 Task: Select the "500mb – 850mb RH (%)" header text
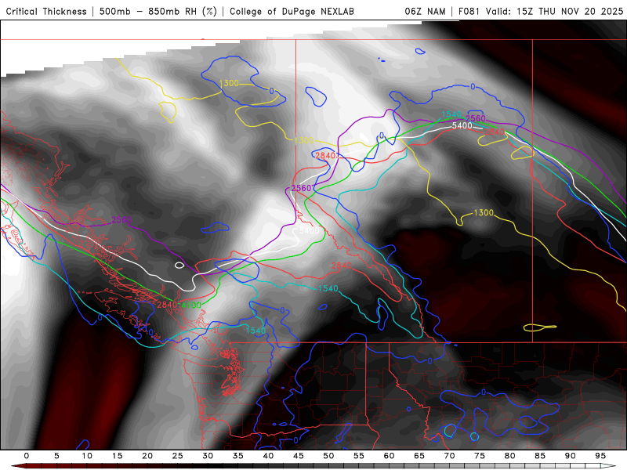[158, 12]
